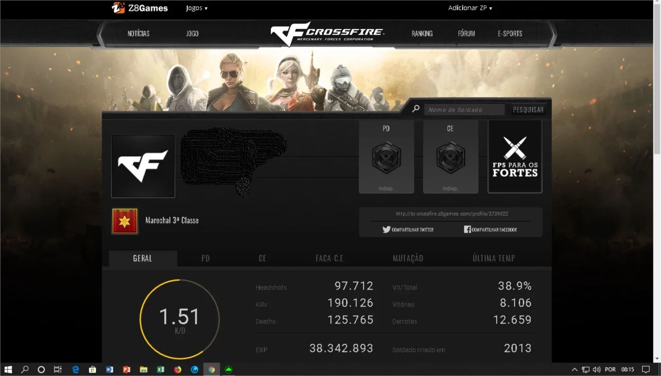Share via Compartilhar Facebook

490,229
